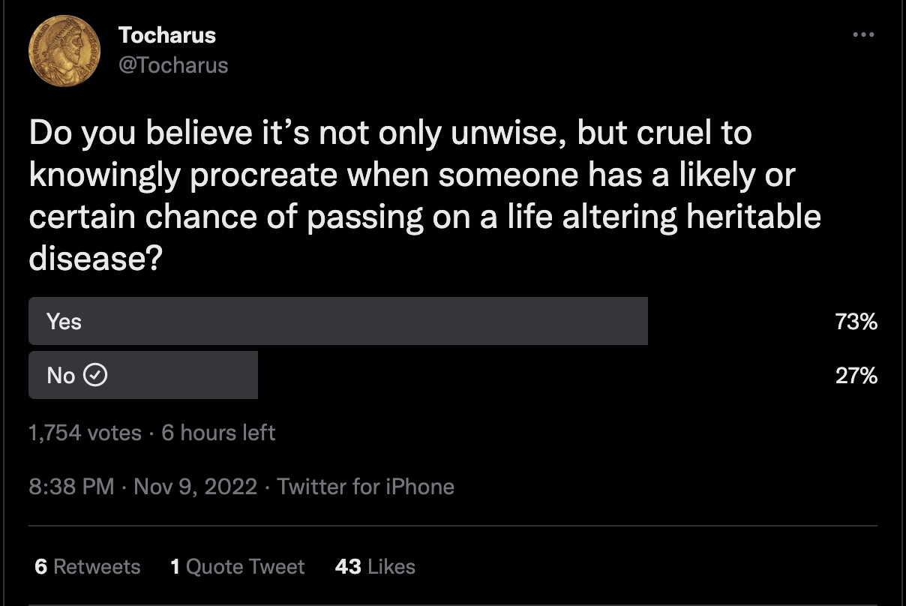Click the 6 hours left label
Viewport: 906px width, 606px height.
coord(218,433)
